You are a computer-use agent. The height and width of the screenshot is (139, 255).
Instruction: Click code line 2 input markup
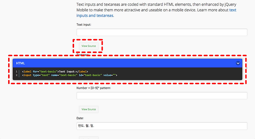[70, 75]
